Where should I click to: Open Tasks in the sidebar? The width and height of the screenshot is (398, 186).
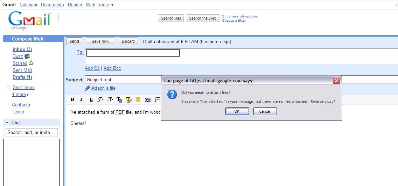[x=18, y=112]
